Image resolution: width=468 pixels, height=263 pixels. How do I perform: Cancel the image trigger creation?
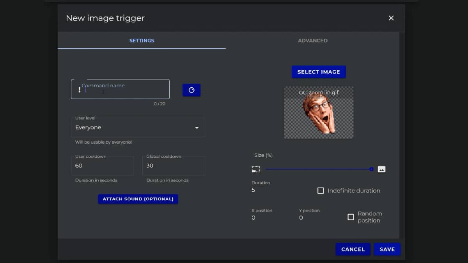tap(353, 249)
